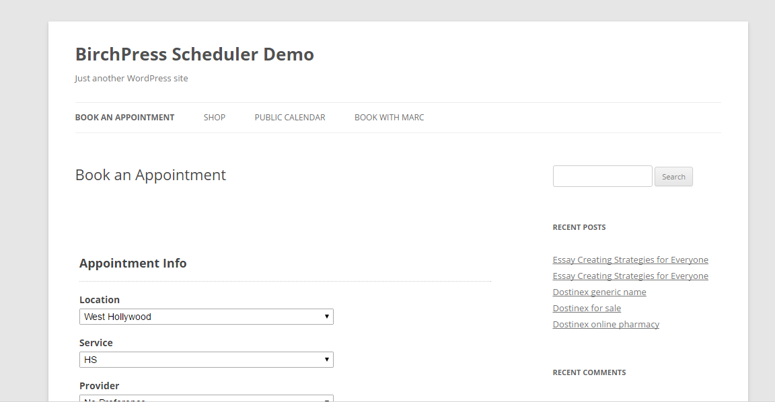Open the Public Calendar menu item
The width and height of the screenshot is (775, 402).
pyautogui.click(x=290, y=118)
